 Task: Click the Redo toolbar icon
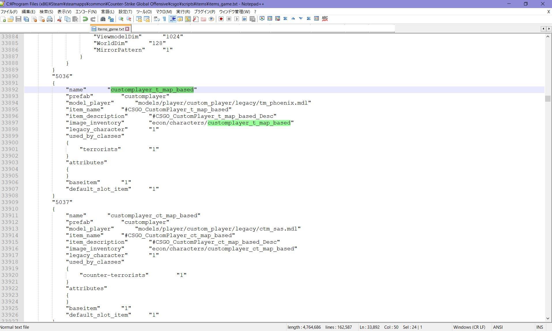(93, 19)
